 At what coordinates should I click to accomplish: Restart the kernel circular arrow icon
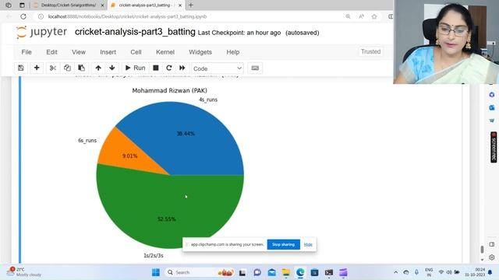coord(169,68)
